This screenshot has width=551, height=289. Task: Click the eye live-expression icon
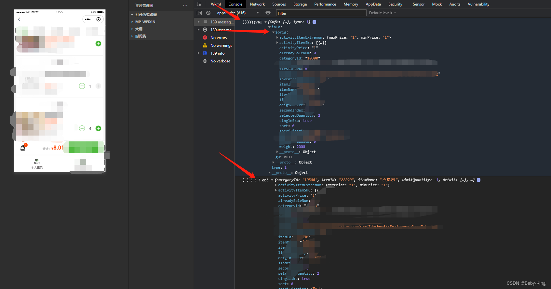click(268, 13)
